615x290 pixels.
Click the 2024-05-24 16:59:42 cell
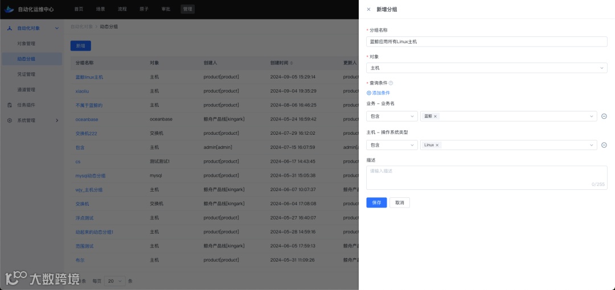pos(293,119)
